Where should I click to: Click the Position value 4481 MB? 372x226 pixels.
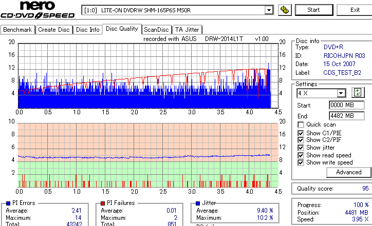[357, 213]
